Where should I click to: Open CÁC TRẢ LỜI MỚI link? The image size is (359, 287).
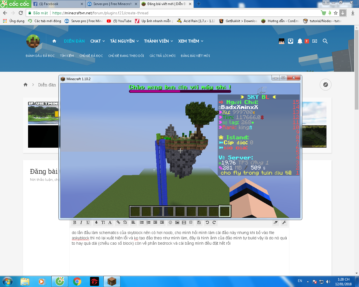coord(162,56)
